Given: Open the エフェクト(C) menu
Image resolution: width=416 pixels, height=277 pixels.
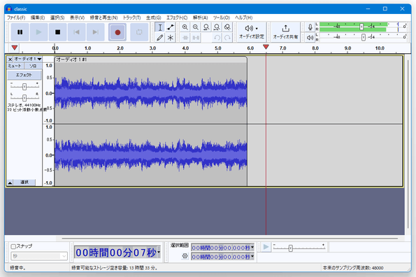Looking at the screenshot, I should (177, 17).
